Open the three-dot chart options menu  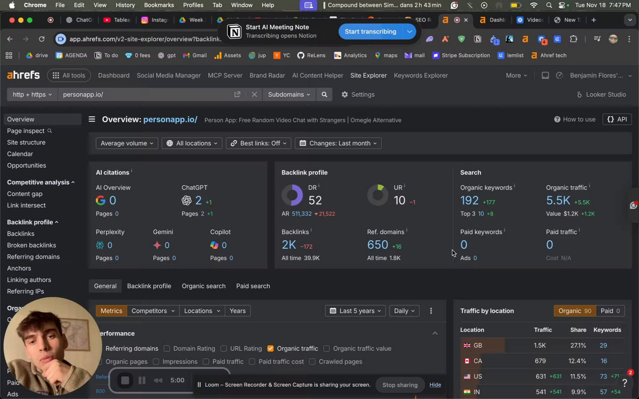click(x=431, y=311)
